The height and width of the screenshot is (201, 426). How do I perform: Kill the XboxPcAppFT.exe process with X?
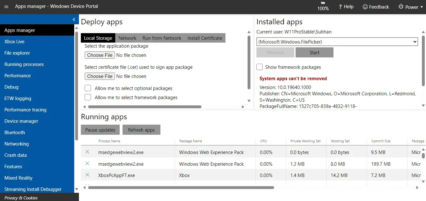pyautogui.click(x=87, y=175)
